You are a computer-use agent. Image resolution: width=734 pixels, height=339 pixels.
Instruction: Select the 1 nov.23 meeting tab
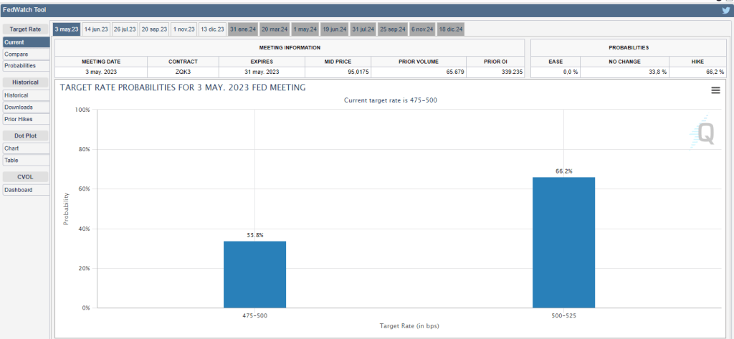tap(184, 29)
